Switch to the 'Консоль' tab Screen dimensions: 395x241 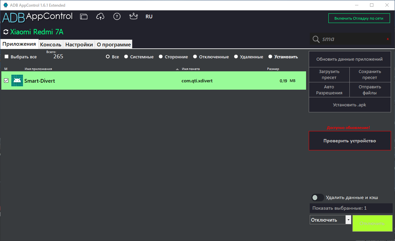tap(51, 45)
